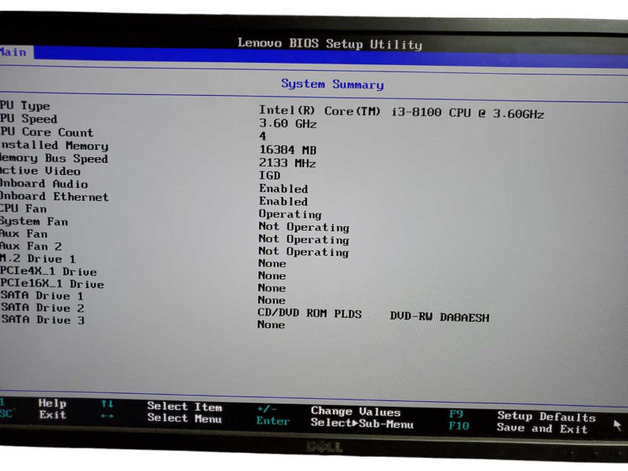The width and height of the screenshot is (628, 471).
Task: Select the Onboard Audio label
Action: (x=44, y=184)
